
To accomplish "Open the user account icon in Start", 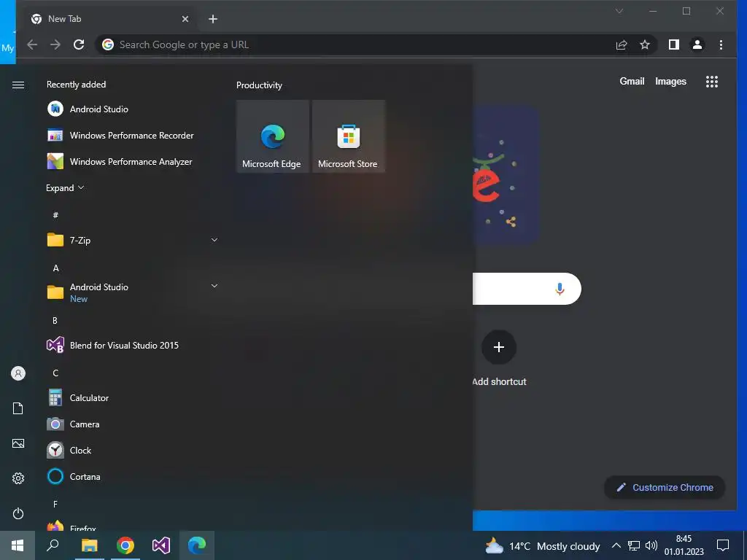I will coord(18,373).
